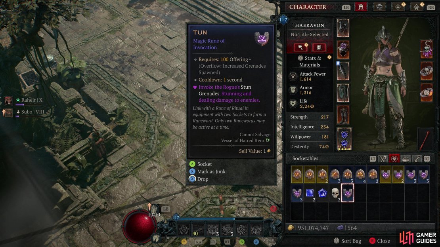The height and width of the screenshot is (247, 440).
Task: Open the character inspect magnifier button
Action: (300, 47)
